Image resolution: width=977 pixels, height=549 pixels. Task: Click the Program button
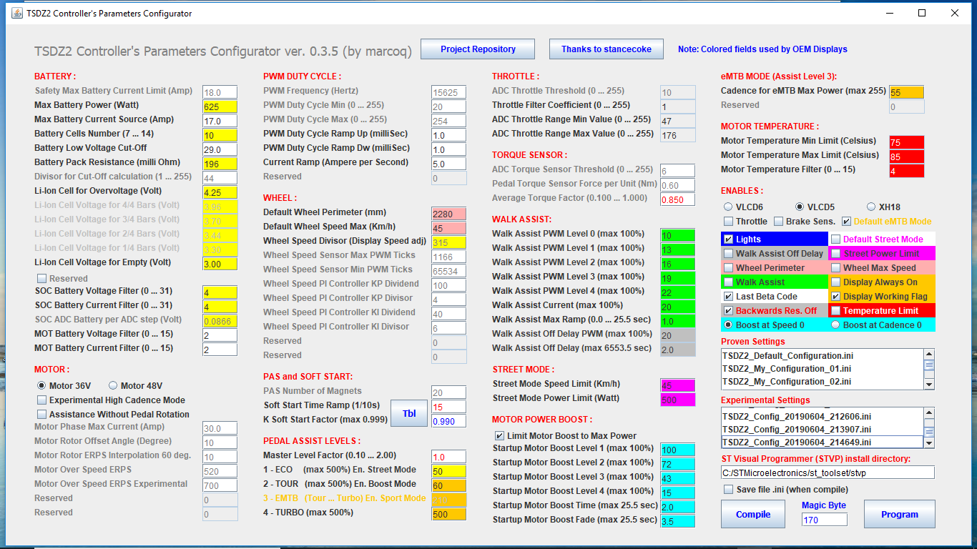tap(899, 514)
